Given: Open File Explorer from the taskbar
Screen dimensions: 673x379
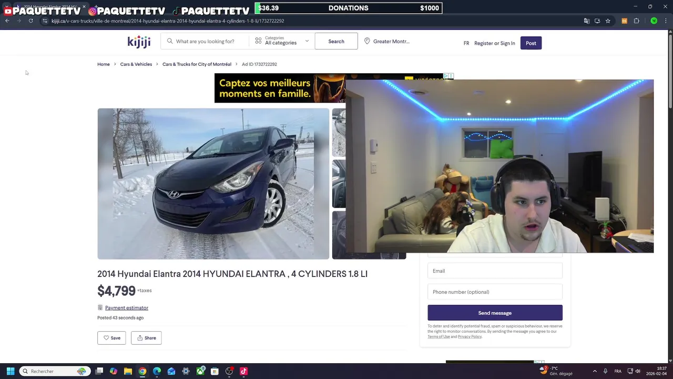Looking at the screenshot, I should click(x=128, y=371).
